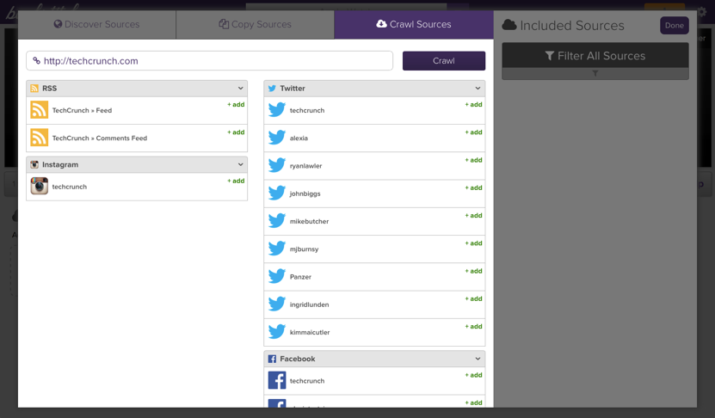This screenshot has height=418, width=715.
Task: Click the Twitter bird icon for mjburnsy
Action: (277, 249)
